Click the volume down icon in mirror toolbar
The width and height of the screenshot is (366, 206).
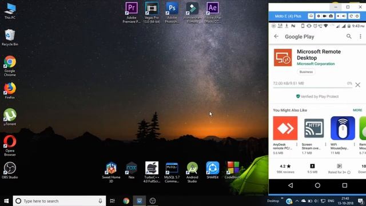(338, 16)
